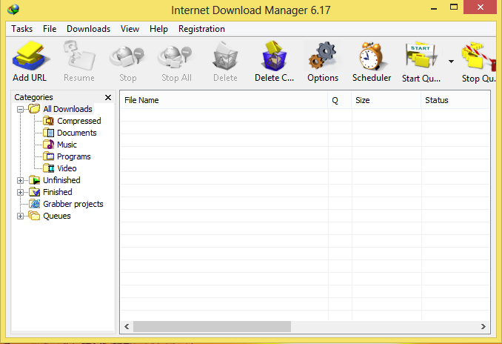The width and height of the screenshot is (502, 344).
Task: Open the Start Queue dropdown arrow
Action: click(451, 62)
